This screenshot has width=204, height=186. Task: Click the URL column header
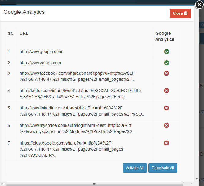coord(24,33)
